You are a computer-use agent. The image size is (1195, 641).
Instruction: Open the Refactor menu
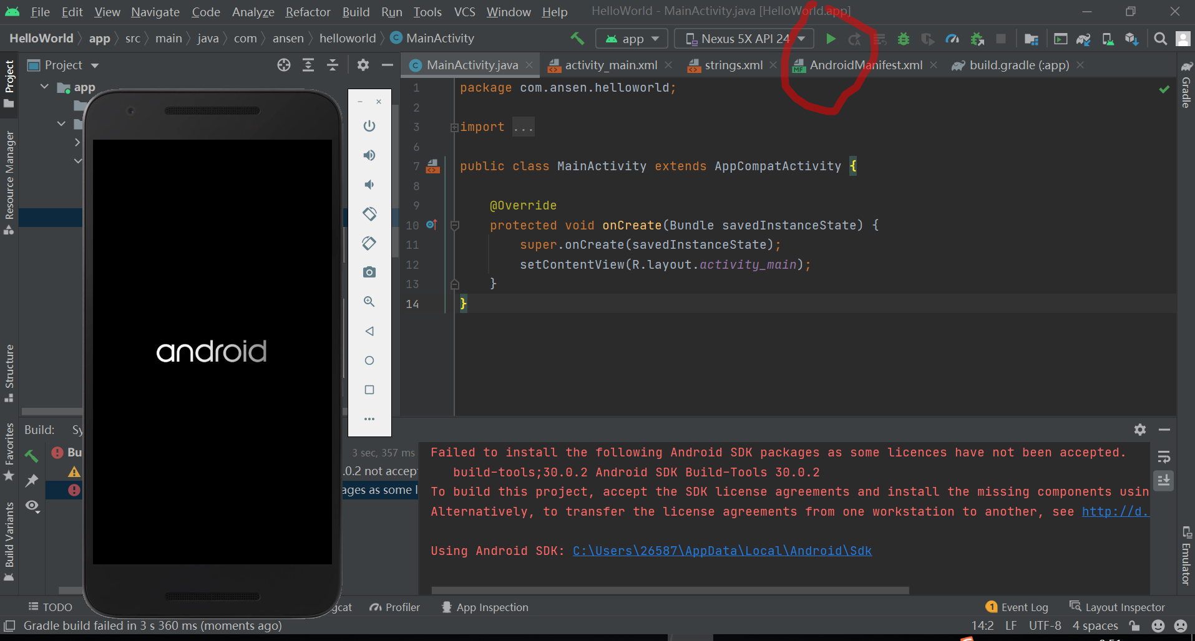[x=308, y=12]
